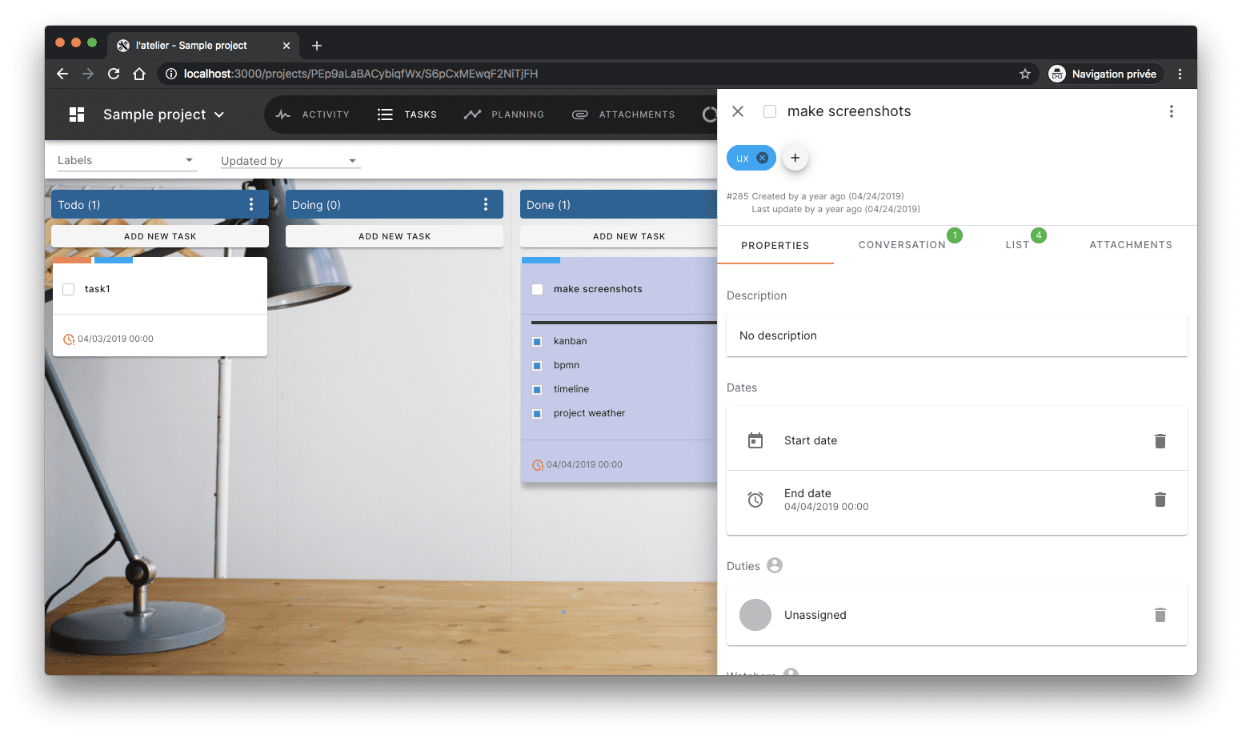Check the task1 checkbox
1242x739 pixels.
coord(69,289)
